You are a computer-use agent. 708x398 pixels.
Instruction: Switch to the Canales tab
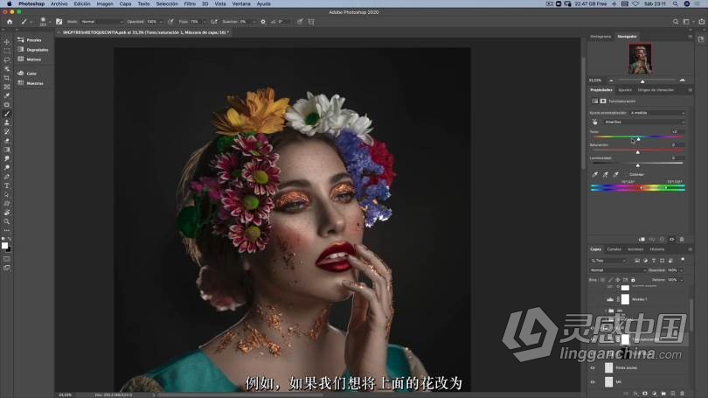[614, 249]
